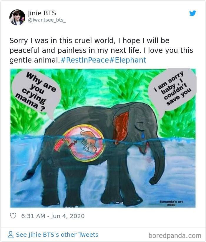Click the Jinie BTS display name

point(42,13)
